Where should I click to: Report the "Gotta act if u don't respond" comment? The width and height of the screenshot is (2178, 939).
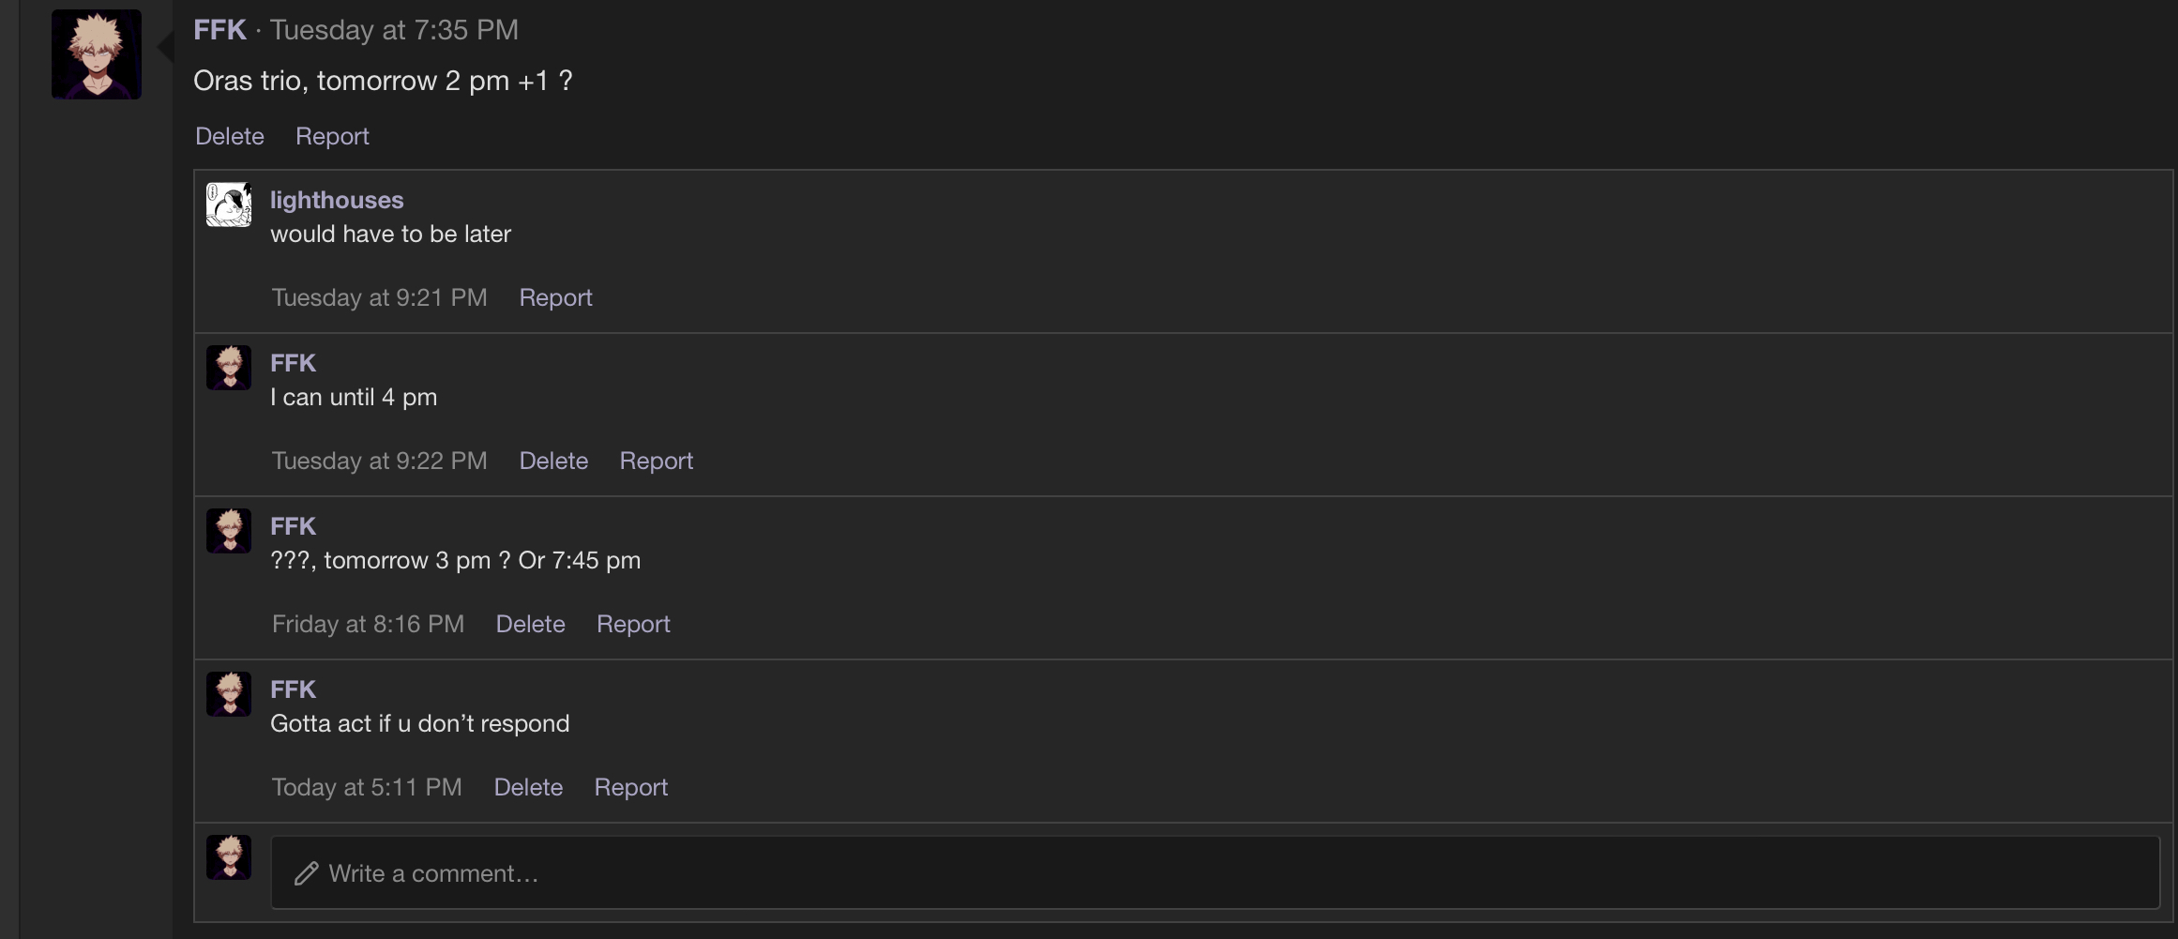tap(630, 787)
